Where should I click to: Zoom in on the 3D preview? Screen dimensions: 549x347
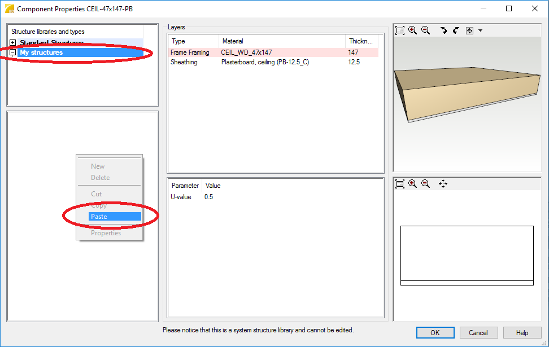pos(413,30)
